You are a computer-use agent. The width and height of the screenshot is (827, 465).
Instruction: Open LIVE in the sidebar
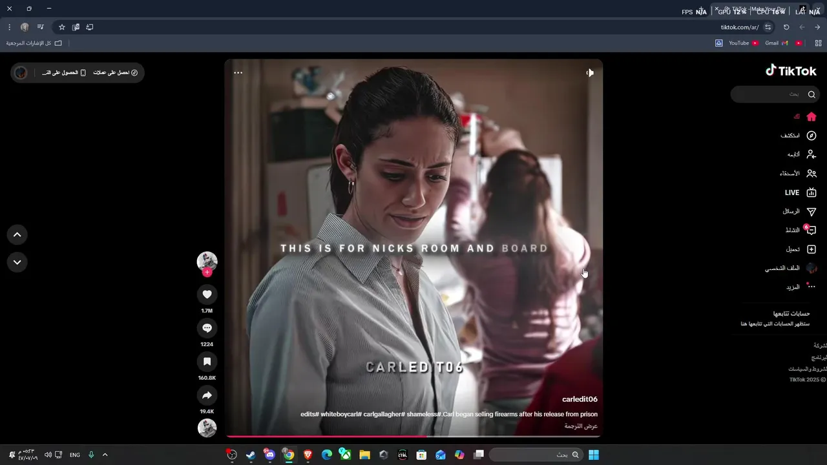tap(801, 192)
